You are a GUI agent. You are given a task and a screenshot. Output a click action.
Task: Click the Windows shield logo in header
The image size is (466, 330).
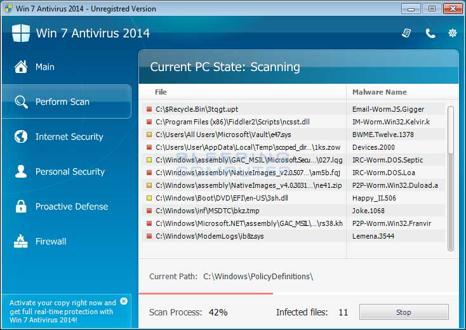point(21,32)
